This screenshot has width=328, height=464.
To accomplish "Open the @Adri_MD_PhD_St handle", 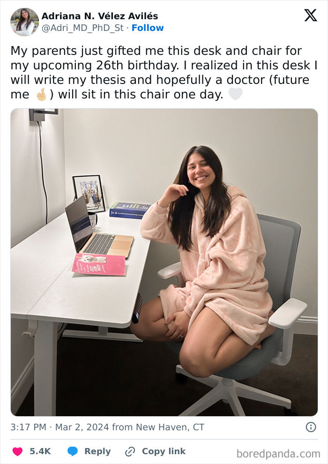I will click(82, 28).
